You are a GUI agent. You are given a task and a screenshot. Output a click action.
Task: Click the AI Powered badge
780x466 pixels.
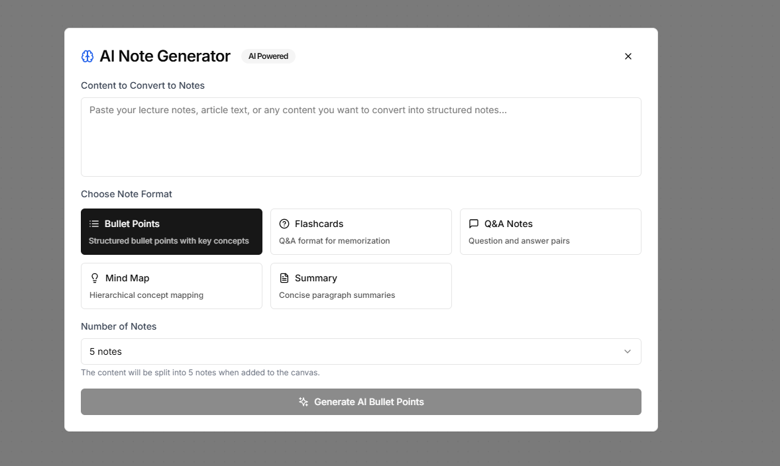pos(268,56)
